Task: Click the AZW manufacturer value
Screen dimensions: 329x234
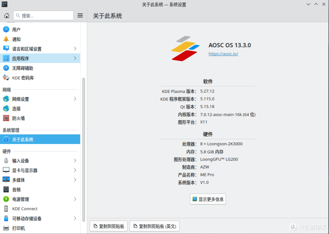Action: tap(205, 167)
